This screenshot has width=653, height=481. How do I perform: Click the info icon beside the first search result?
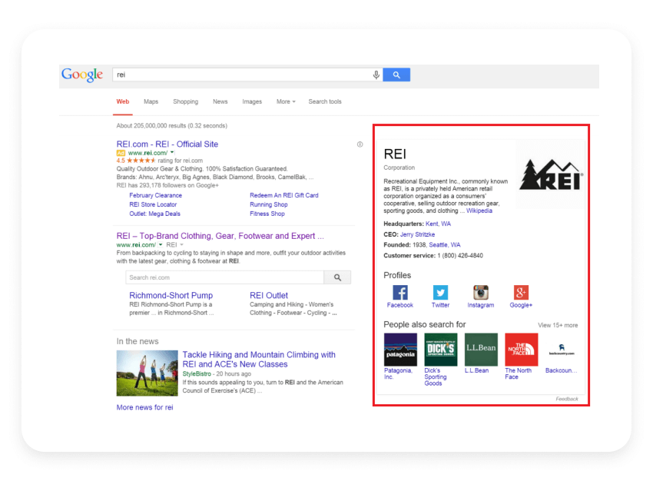[359, 144]
